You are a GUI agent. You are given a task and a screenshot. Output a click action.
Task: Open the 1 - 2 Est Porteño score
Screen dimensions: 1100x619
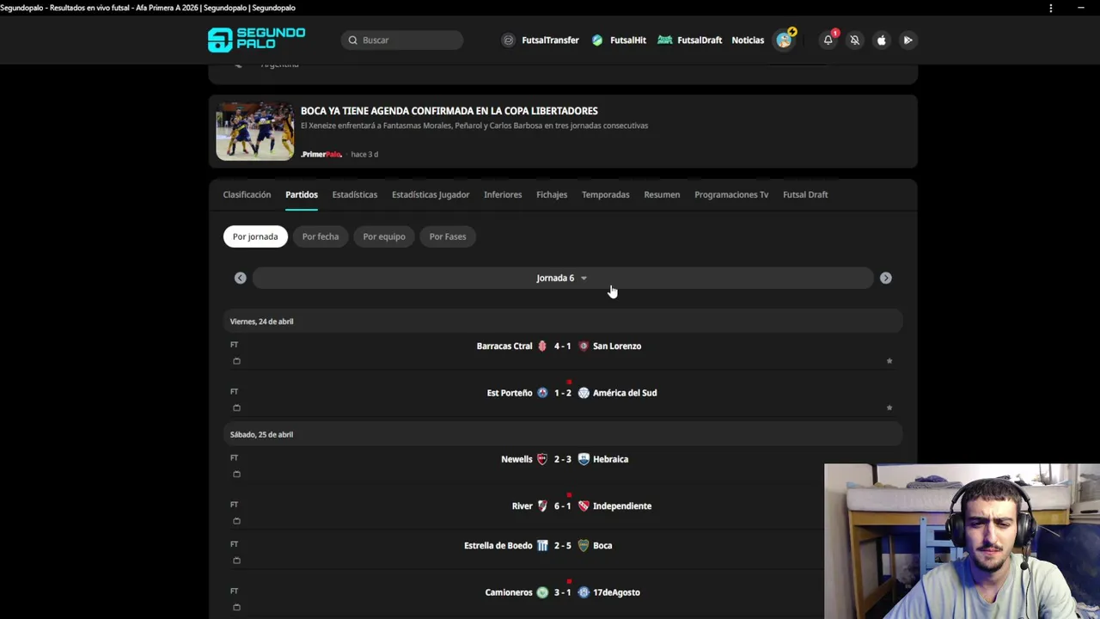563,393
